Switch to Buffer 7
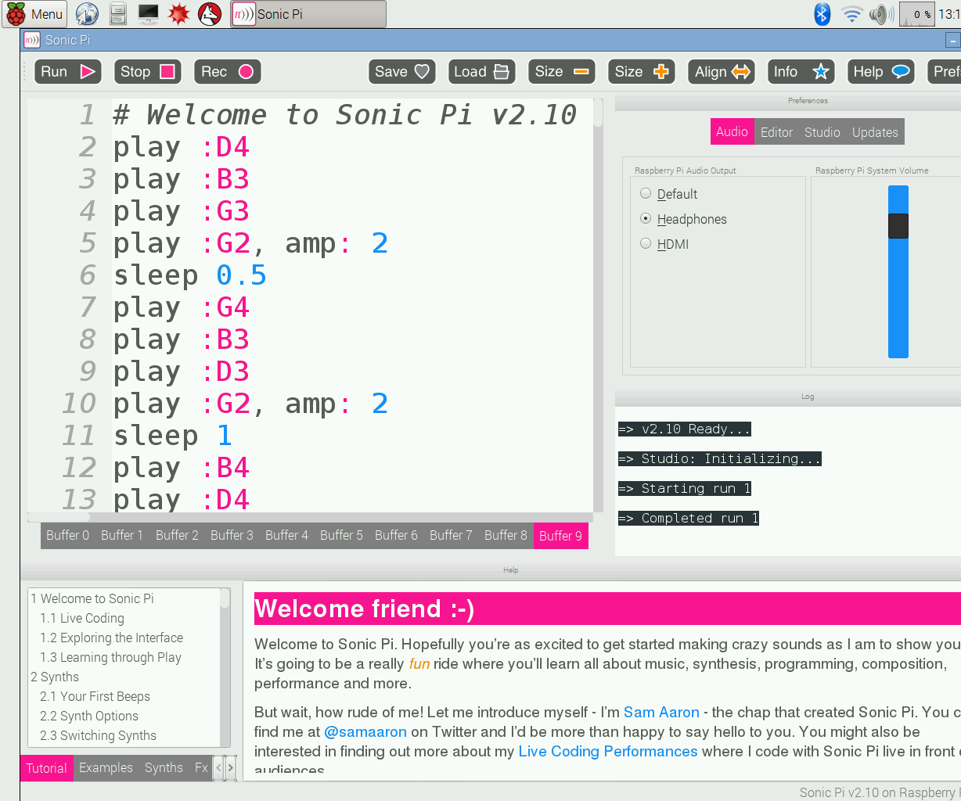This screenshot has width=961, height=801. pyautogui.click(x=451, y=535)
